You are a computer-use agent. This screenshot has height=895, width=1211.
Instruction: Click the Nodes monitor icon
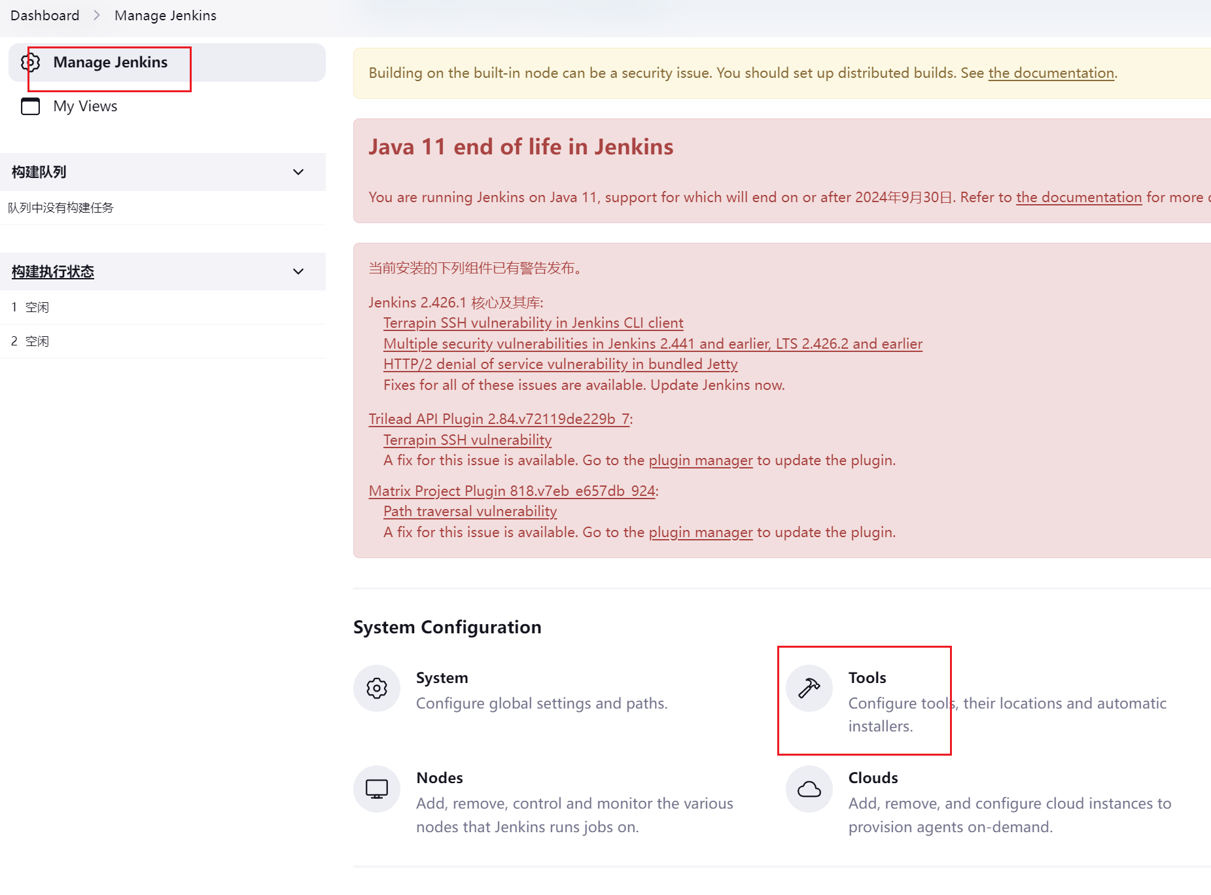[x=377, y=789]
